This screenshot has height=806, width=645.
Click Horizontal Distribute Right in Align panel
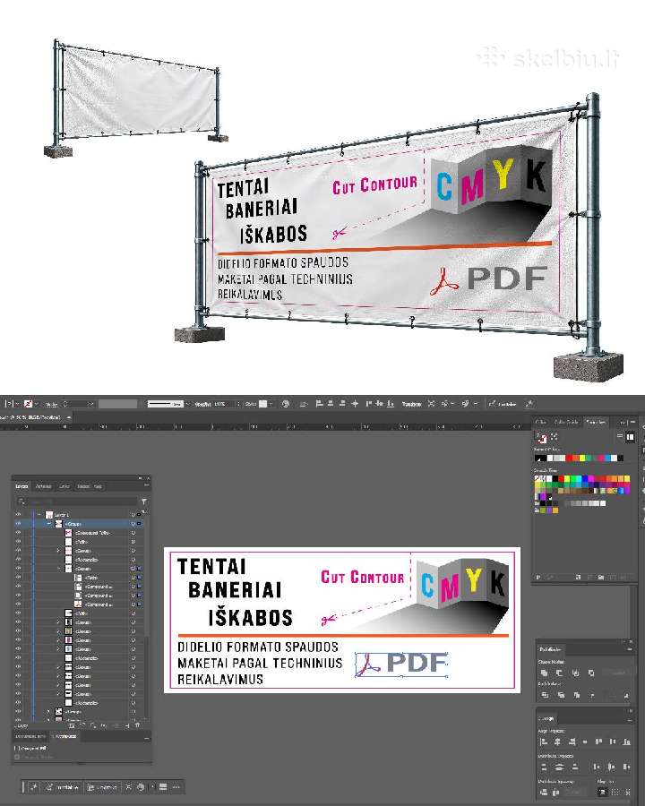[x=626, y=767]
